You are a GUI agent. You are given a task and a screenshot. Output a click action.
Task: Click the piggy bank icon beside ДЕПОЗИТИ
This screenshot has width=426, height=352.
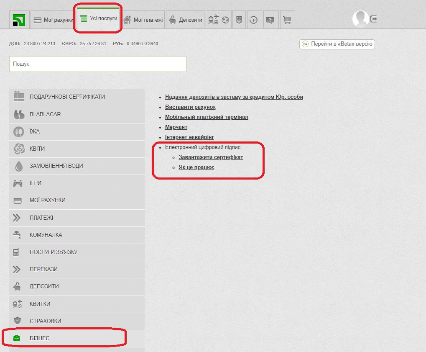coord(17,286)
